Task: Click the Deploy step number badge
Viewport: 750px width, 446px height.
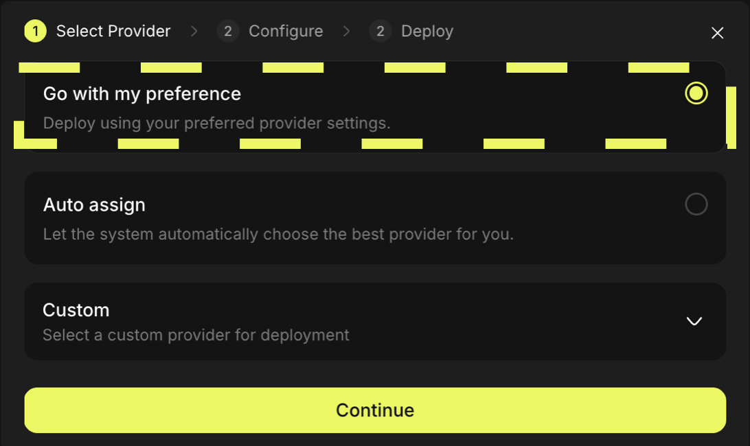Action: 380,31
